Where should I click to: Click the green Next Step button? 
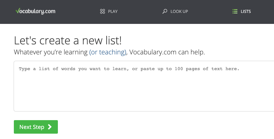pyautogui.click(x=36, y=127)
